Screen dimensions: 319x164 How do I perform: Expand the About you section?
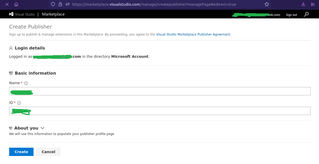click(x=42, y=128)
